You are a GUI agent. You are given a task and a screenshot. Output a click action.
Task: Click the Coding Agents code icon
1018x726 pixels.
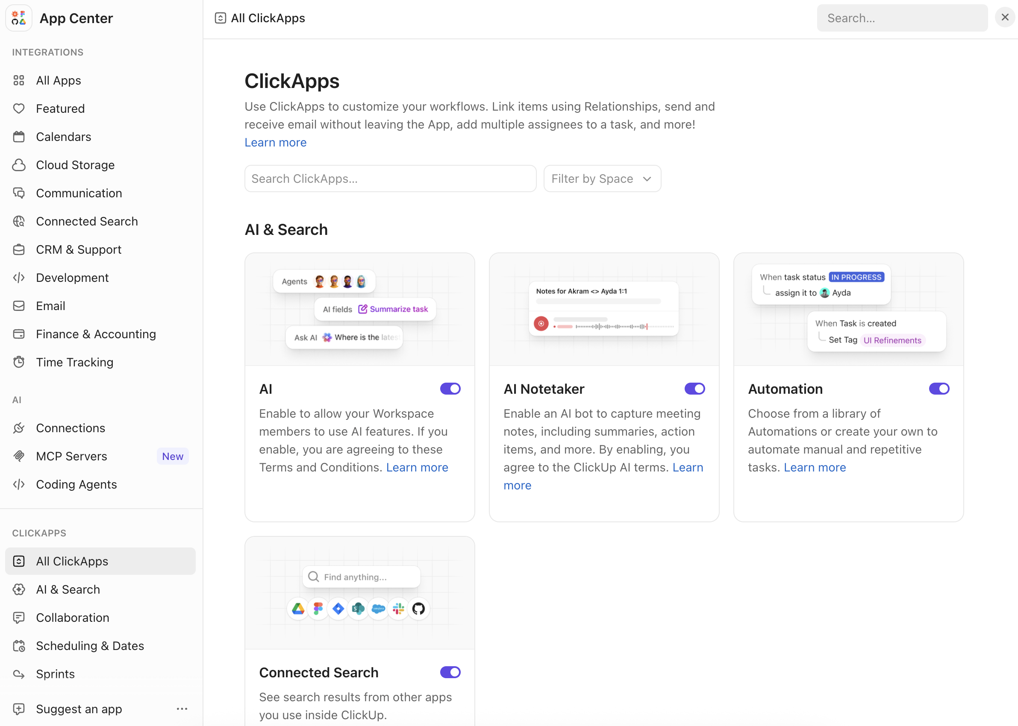[19, 484]
